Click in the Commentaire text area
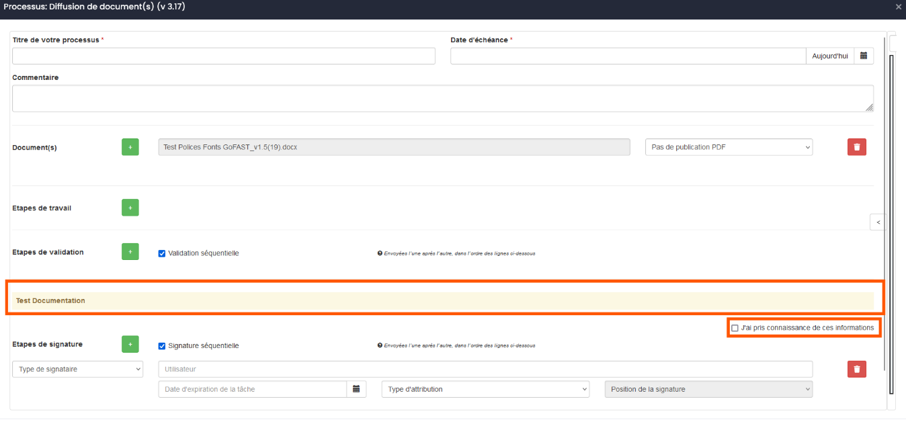The image size is (906, 434). 443,99
